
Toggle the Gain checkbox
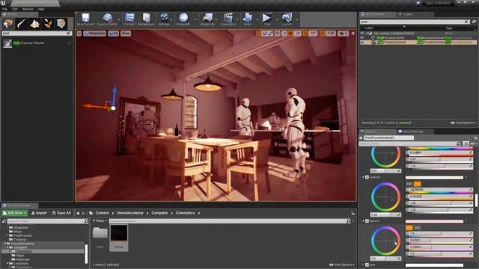pyautogui.click(x=367, y=265)
